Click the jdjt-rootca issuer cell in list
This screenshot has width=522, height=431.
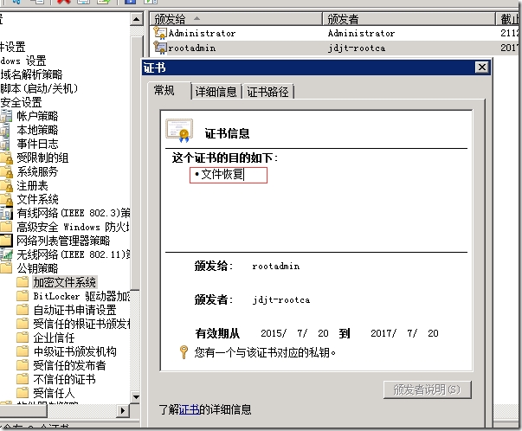pos(357,48)
